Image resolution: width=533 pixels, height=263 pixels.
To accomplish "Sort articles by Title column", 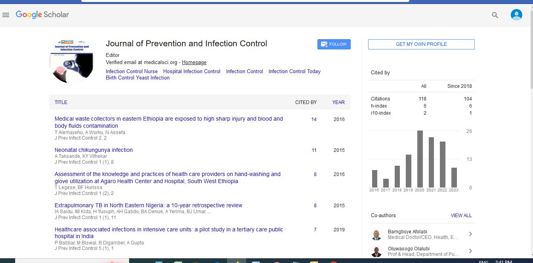I will [61, 102].
